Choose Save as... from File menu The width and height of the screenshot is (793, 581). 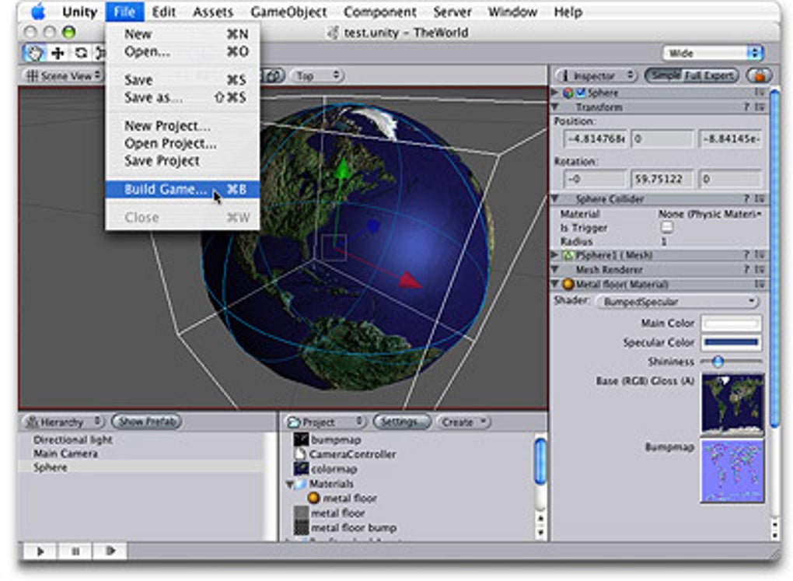point(183,97)
